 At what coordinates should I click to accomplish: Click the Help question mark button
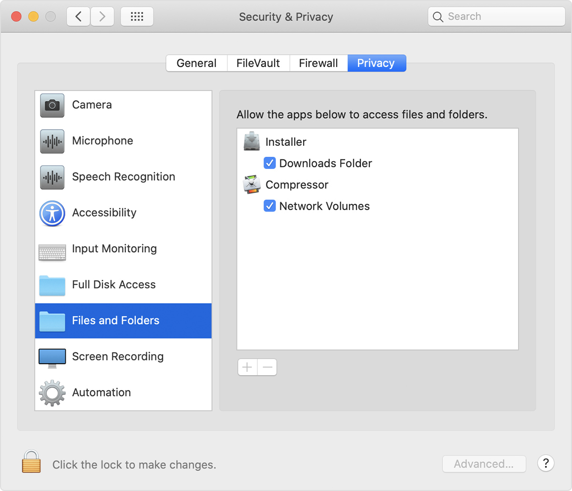(546, 463)
